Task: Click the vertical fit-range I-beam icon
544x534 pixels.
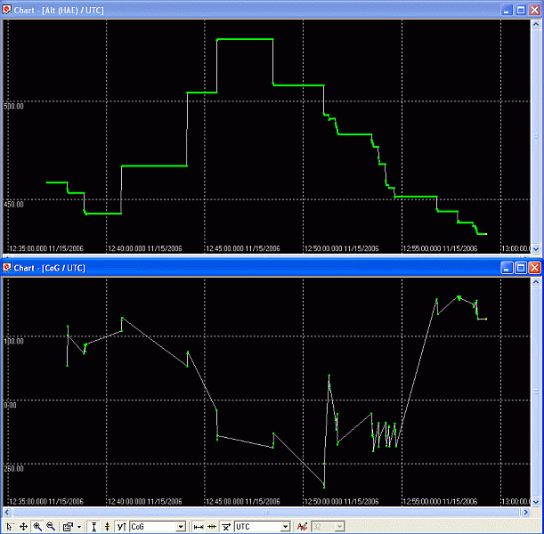Action: (x=94, y=526)
